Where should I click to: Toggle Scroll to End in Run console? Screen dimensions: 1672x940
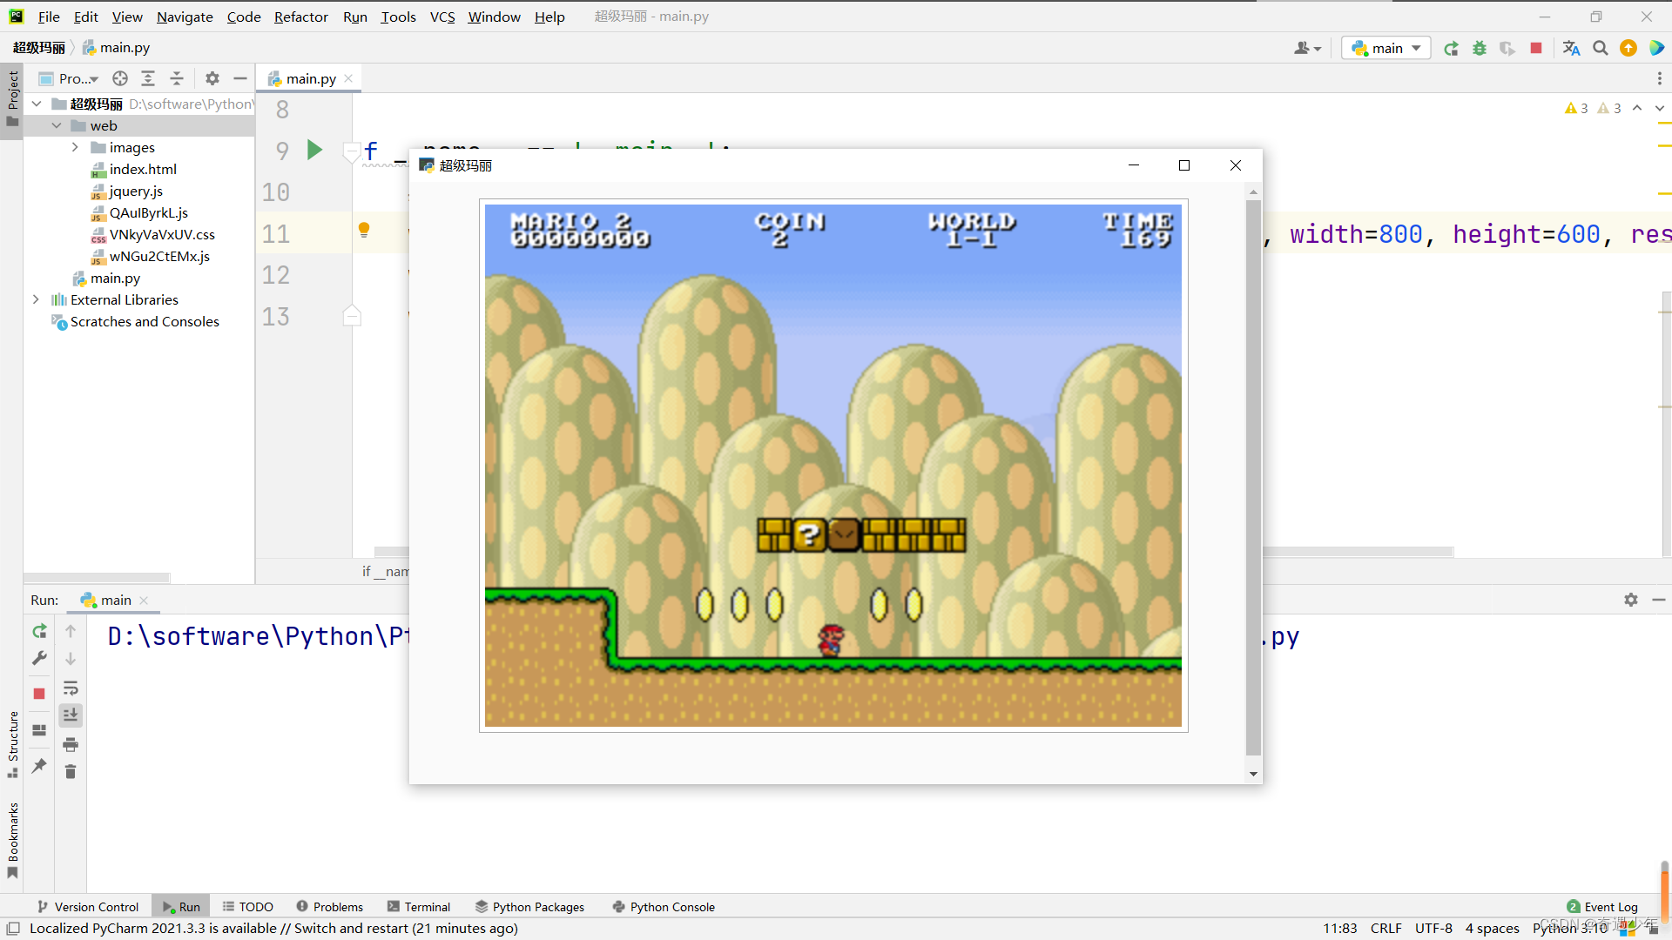coord(71,715)
